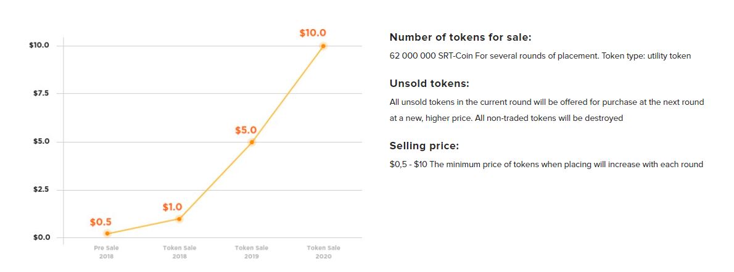The width and height of the screenshot is (734, 272).
Task: Click the Token Sale 2020 axis label
Action: (x=323, y=252)
